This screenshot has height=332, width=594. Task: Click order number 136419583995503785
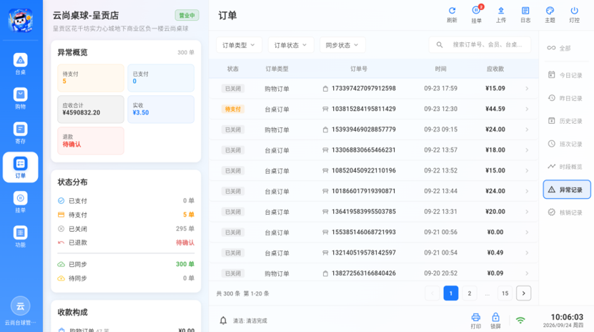point(364,212)
